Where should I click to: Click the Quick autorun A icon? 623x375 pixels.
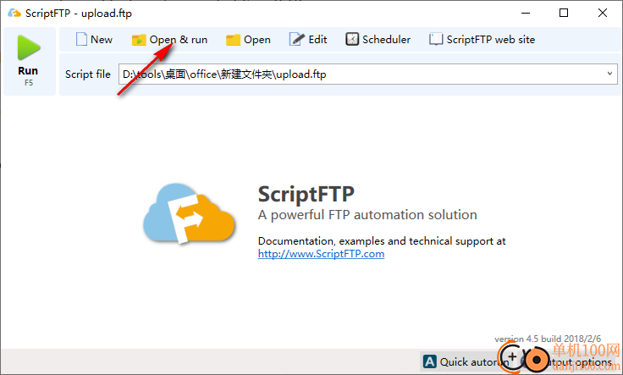(429, 361)
